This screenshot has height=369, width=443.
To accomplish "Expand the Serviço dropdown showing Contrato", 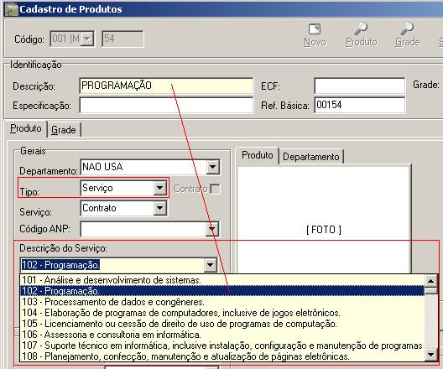I will [160, 208].
